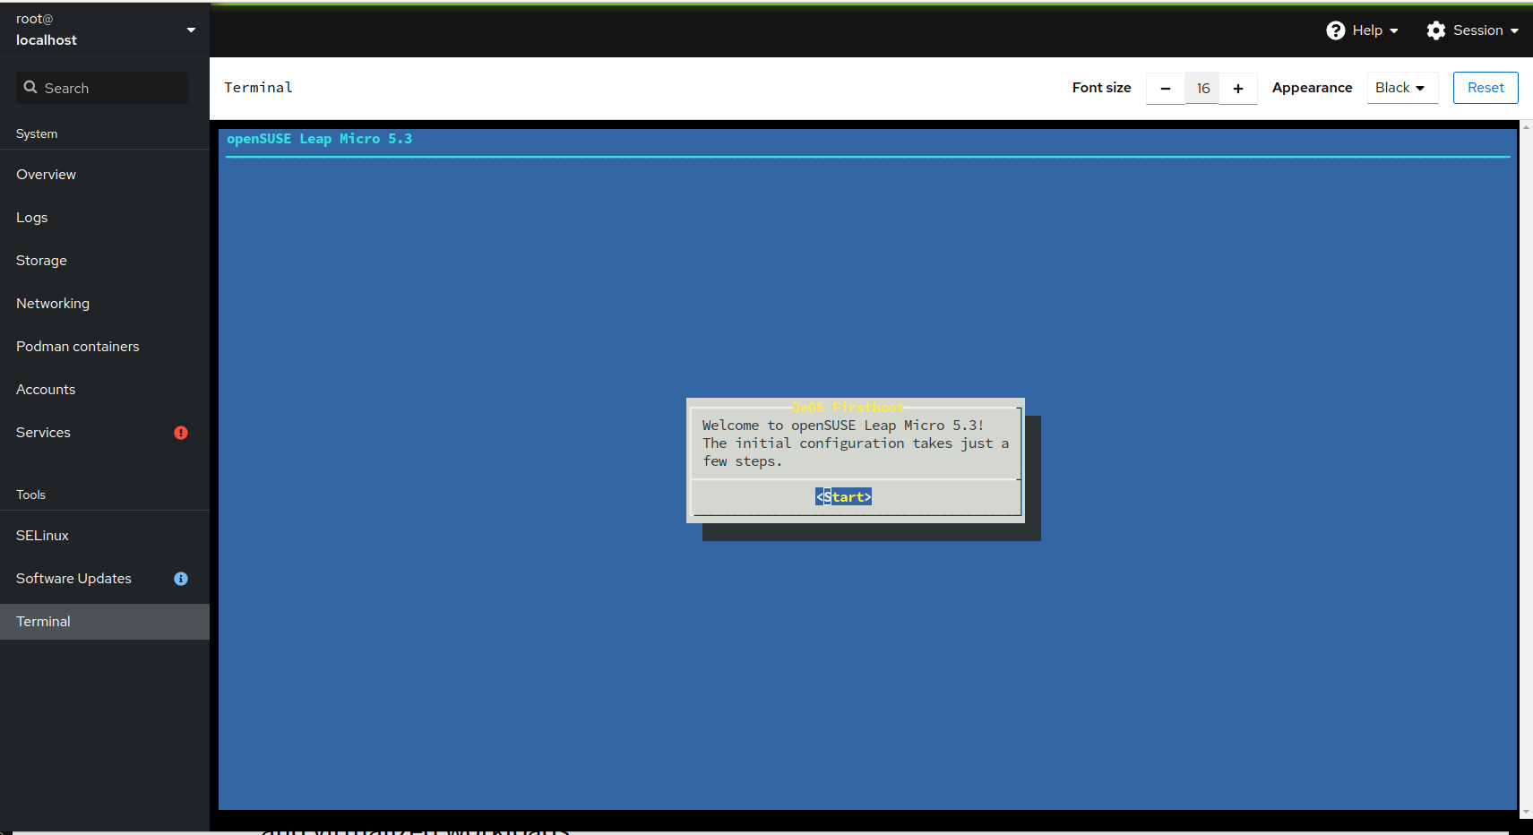This screenshot has height=835, width=1533.
Task: Open the Podman containers page
Action: [x=77, y=346]
